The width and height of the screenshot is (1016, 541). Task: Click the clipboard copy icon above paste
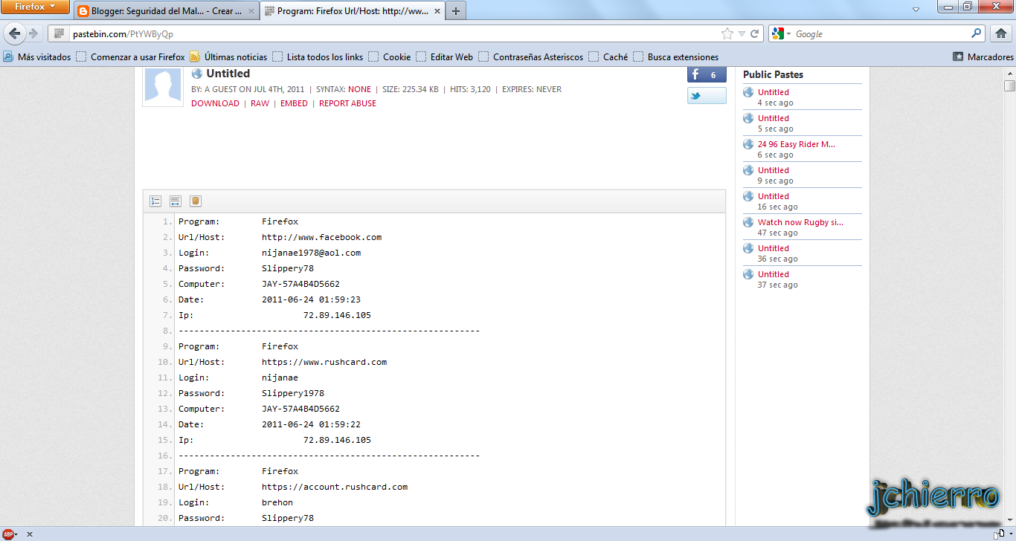pyautogui.click(x=196, y=201)
